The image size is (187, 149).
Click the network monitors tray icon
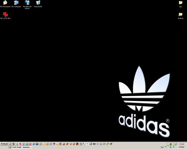coord(176,144)
